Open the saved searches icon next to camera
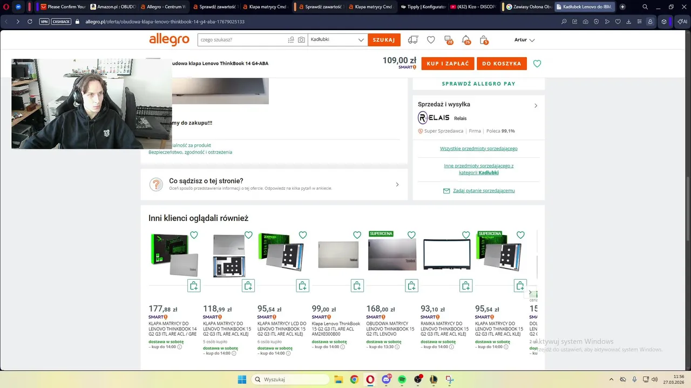This screenshot has height=388, width=691. 291,40
